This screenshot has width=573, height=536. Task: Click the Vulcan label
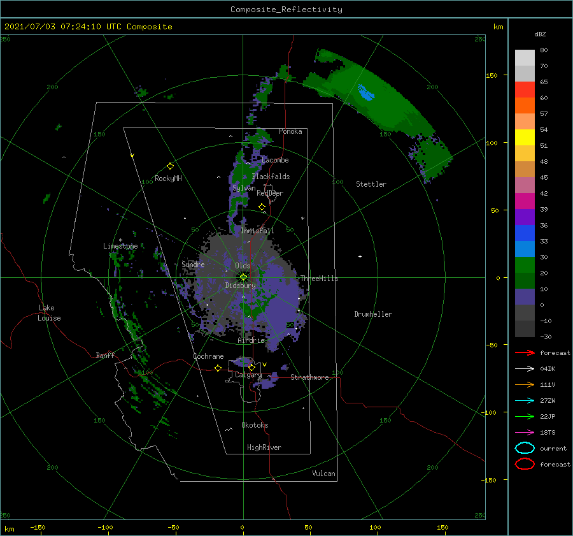(x=324, y=474)
